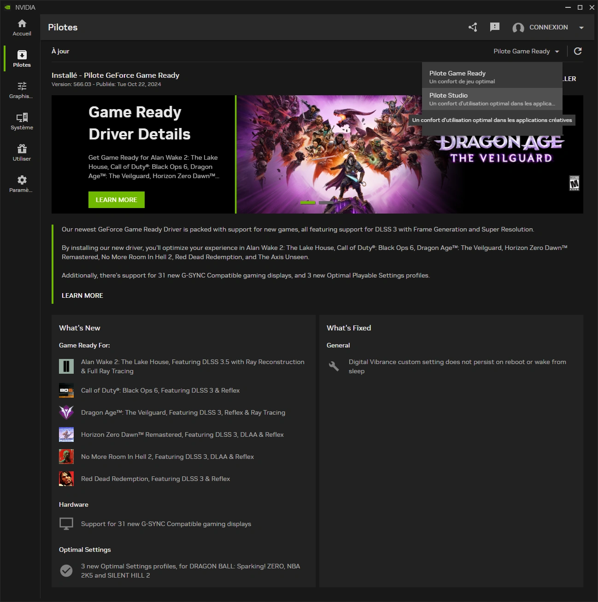Open the Accueil home tab
Viewport: 598px width, 602px height.
click(x=22, y=28)
